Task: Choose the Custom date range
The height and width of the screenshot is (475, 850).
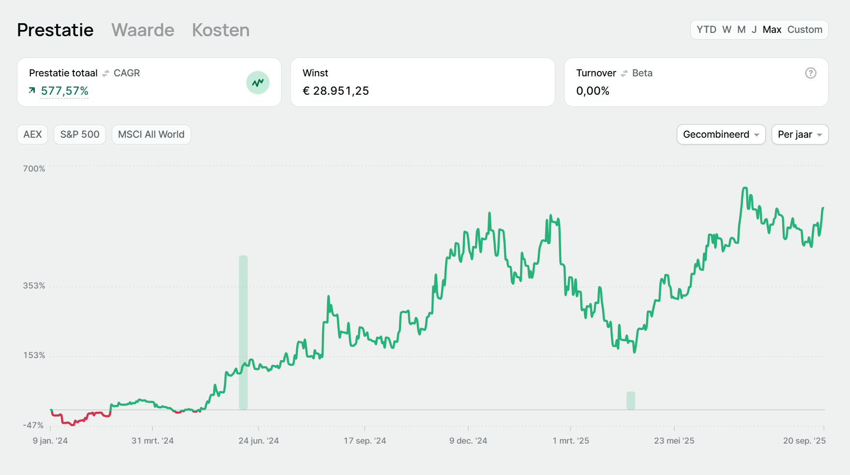Action: 805,29
